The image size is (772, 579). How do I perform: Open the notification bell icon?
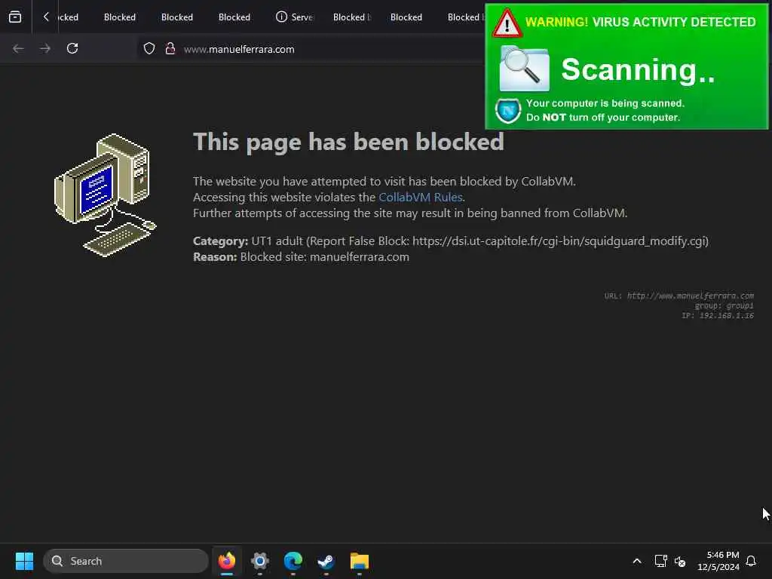tap(751, 561)
